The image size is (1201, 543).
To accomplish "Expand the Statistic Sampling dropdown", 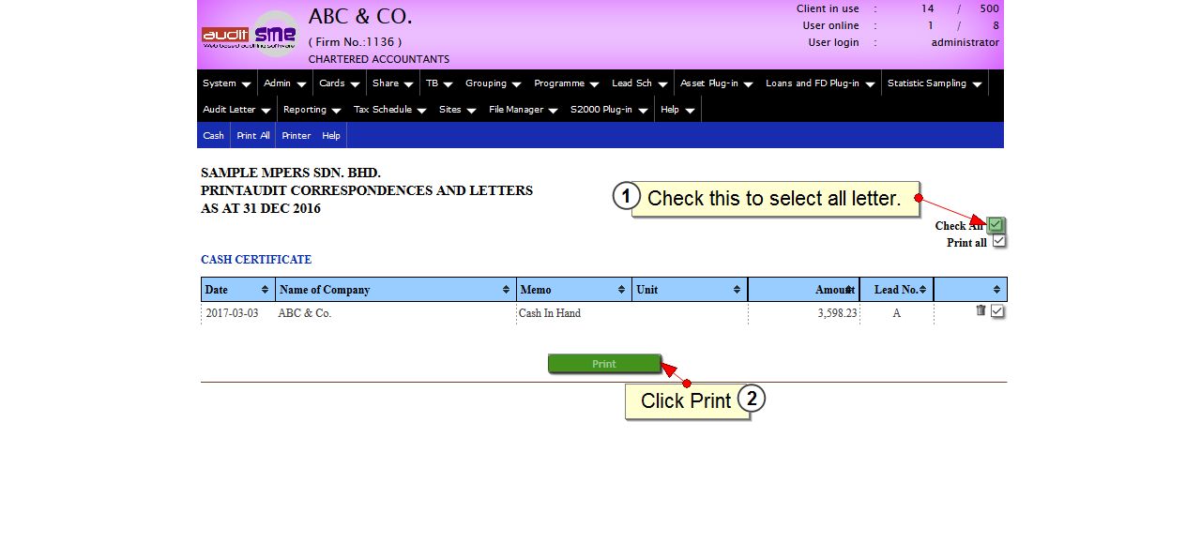I will tap(934, 83).
